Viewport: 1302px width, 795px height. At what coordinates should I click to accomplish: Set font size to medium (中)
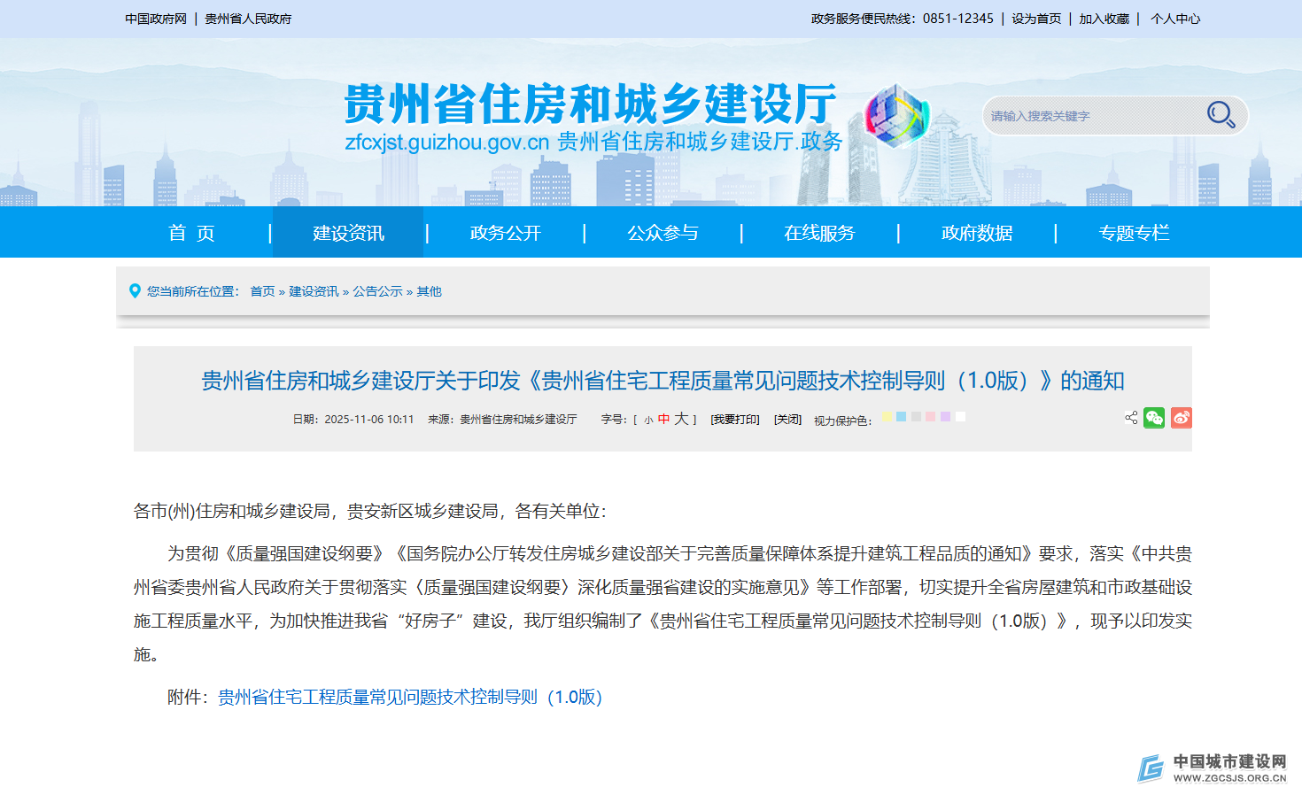pos(663,420)
